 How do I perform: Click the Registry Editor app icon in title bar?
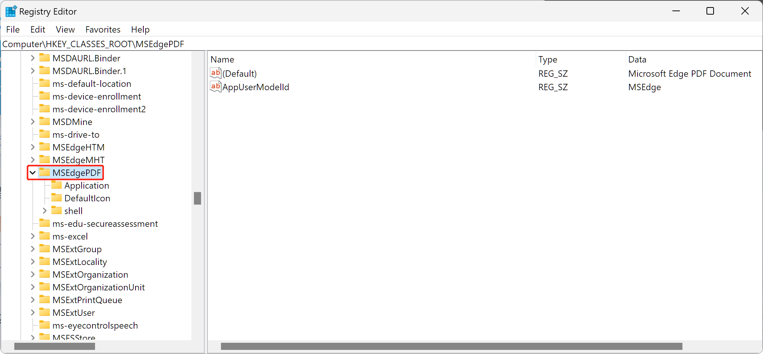coord(11,11)
